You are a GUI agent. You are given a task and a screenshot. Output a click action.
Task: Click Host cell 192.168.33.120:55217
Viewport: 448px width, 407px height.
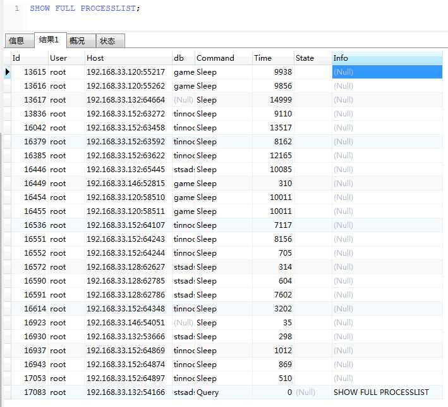pyautogui.click(x=128, y=72)
